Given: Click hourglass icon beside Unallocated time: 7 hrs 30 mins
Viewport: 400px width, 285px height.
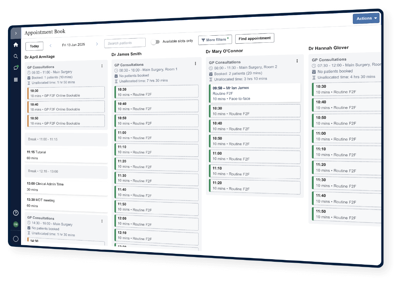Looking at the screenshot, I should (x=116, y=81).
